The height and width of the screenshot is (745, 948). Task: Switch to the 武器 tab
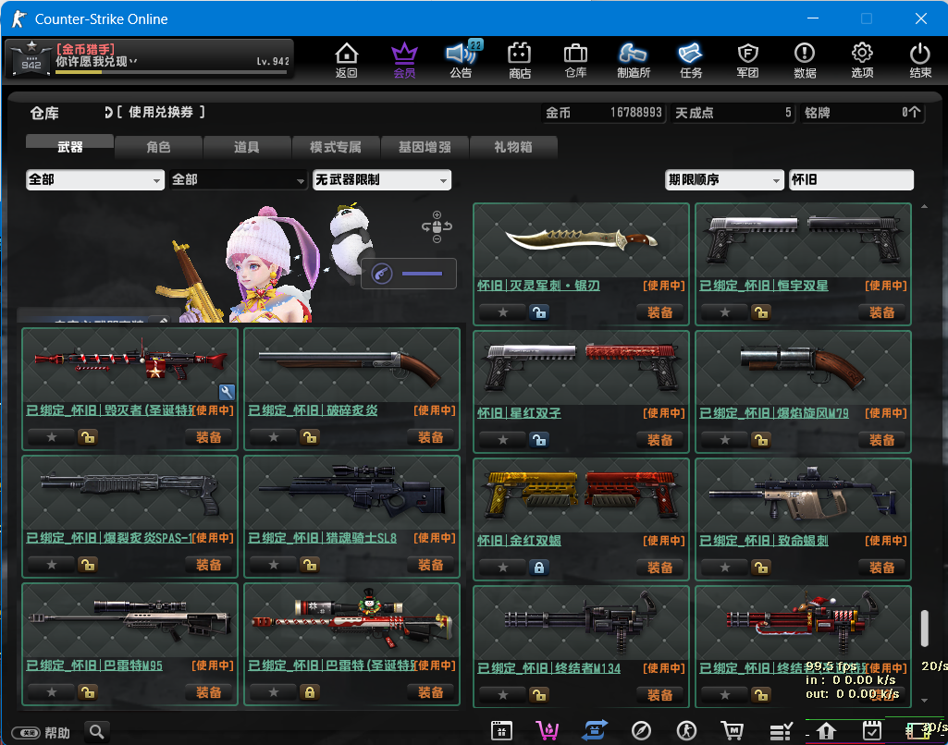[69, 146]
